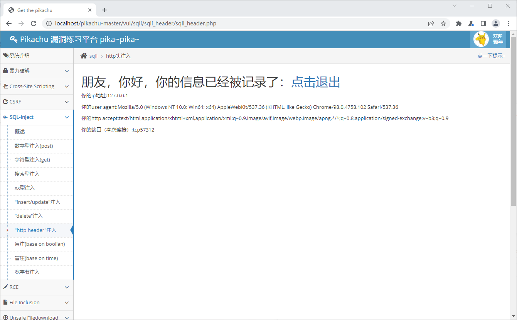Click the URL address bar

click(231, 23)
